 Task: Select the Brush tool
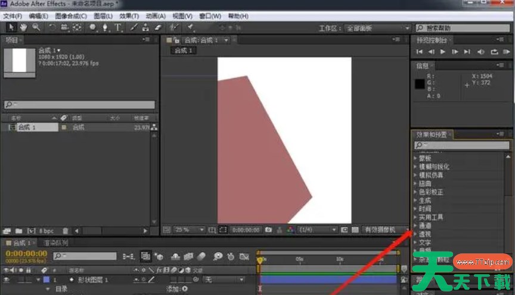click(135, 27)
